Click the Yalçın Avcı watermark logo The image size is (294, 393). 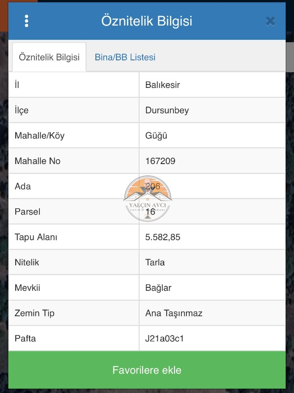pyautogui.click(x=147, y=198)
